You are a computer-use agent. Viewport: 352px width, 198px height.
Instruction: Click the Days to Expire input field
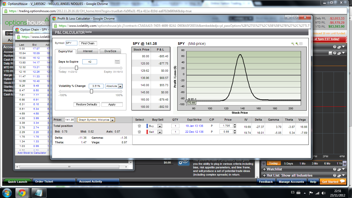click(90, 62)
